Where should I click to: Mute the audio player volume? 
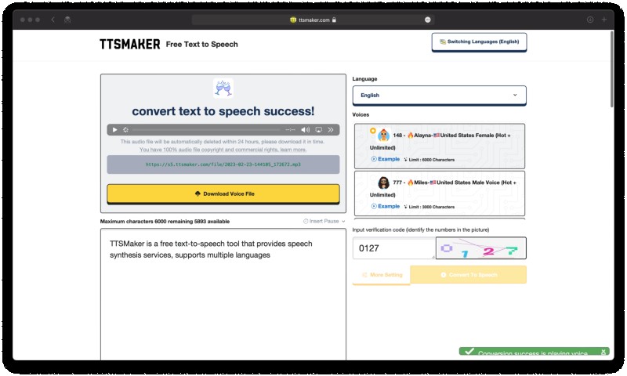[306, 130]
